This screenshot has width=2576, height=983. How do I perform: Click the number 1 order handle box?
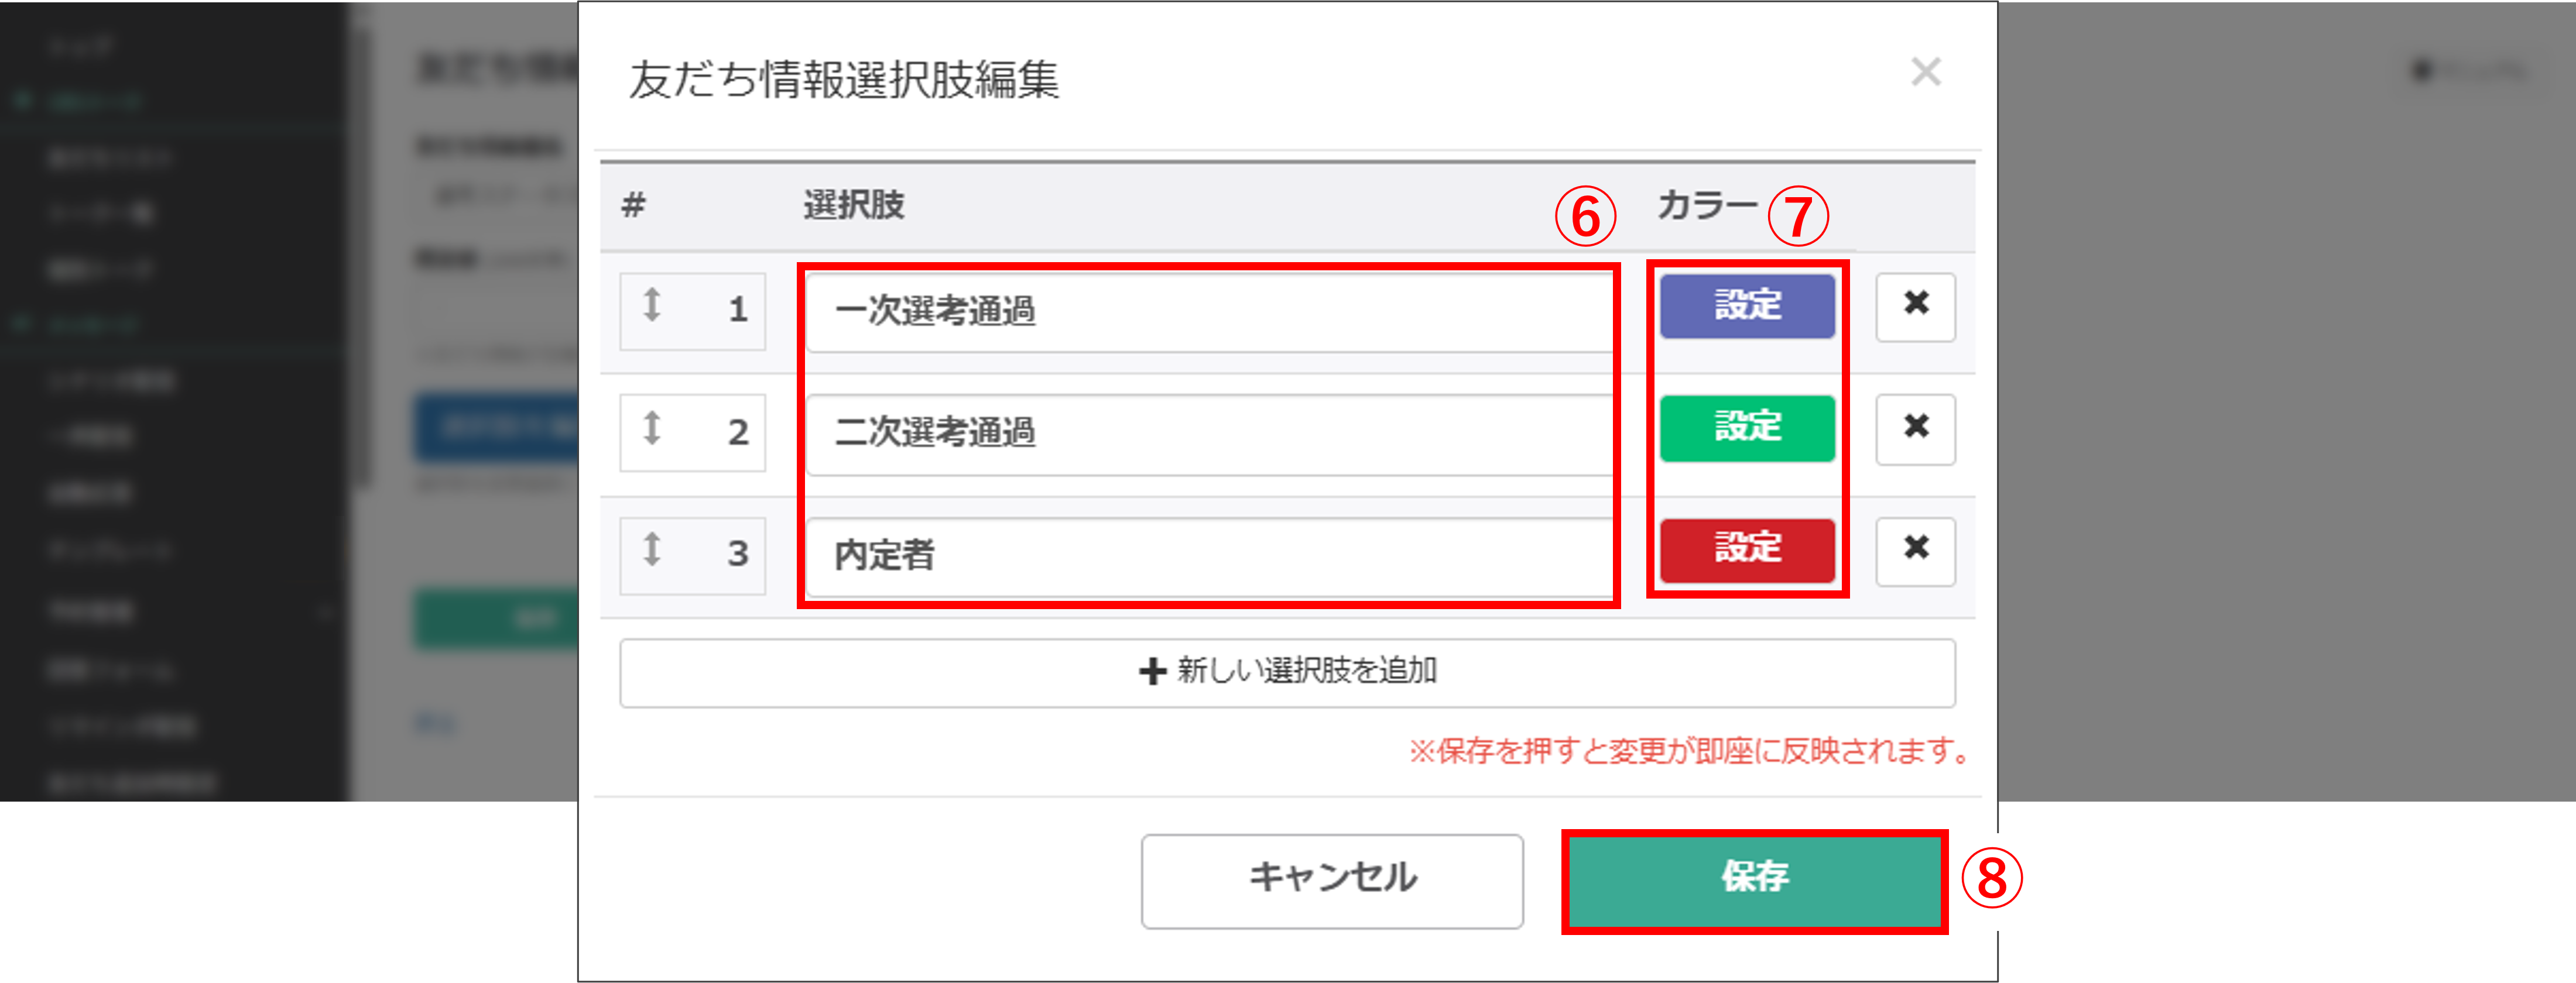pyautogui.click(x=692, y=311)
